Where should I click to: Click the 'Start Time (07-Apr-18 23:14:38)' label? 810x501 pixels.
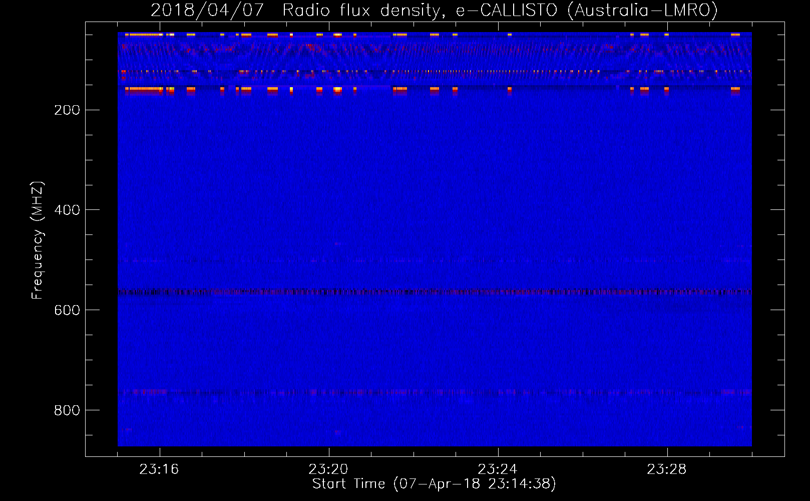tap(434, 484)
